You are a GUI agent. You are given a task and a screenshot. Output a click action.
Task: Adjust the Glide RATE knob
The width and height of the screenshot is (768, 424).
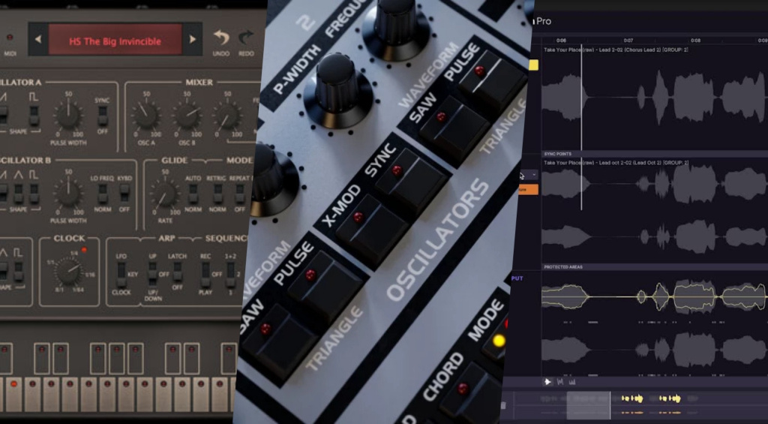[165, 194]
